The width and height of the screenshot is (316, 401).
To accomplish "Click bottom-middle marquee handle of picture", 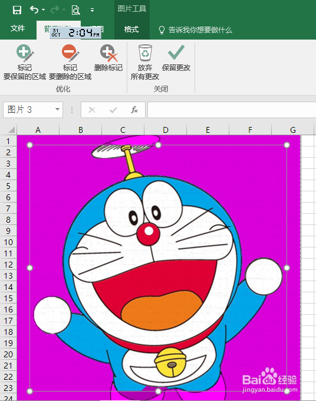I will point(158,391).
